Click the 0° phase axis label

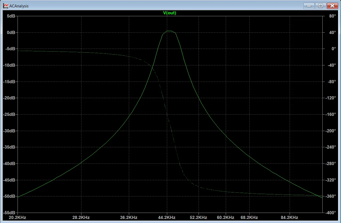(334, 49)
